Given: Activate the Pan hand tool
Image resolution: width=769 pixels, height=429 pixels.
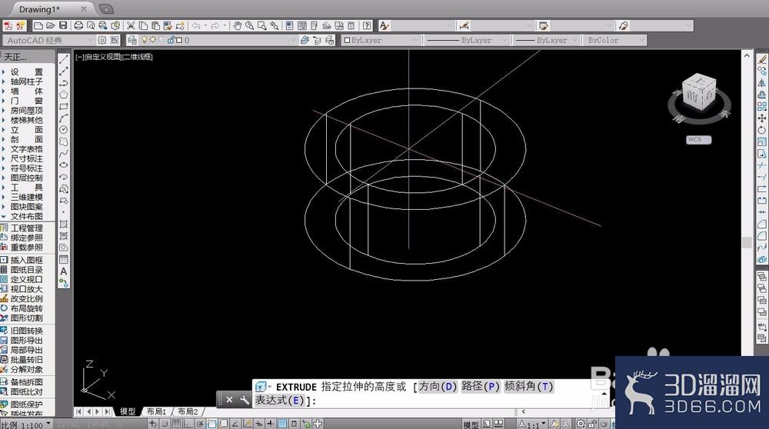Looking at the screenshot, I should pyautogui.click(x=238, y=25).
